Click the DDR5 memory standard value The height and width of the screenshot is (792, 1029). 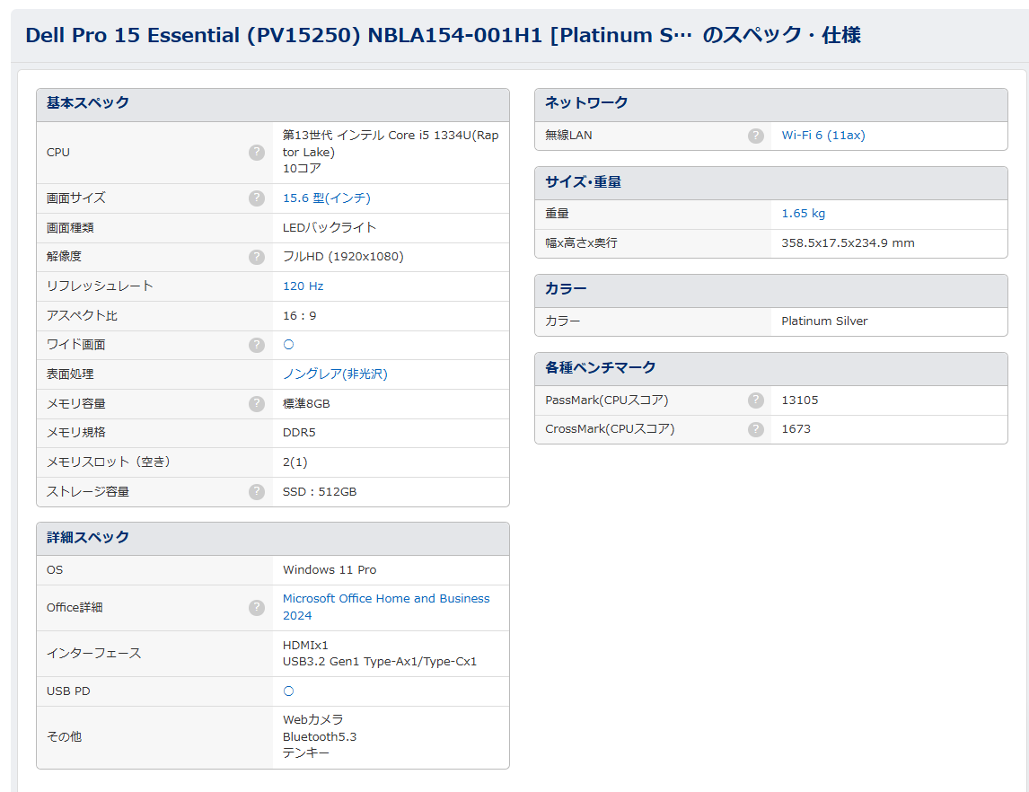coord(299,433)
